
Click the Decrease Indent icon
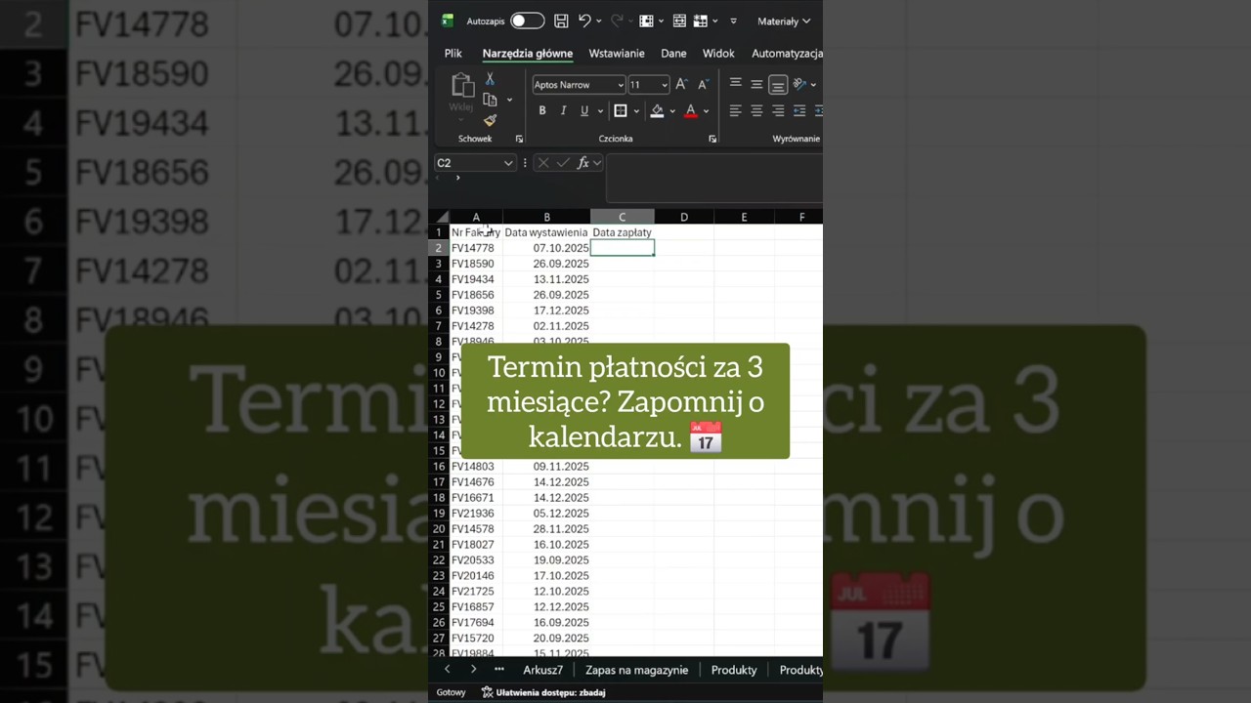[799, 111]
